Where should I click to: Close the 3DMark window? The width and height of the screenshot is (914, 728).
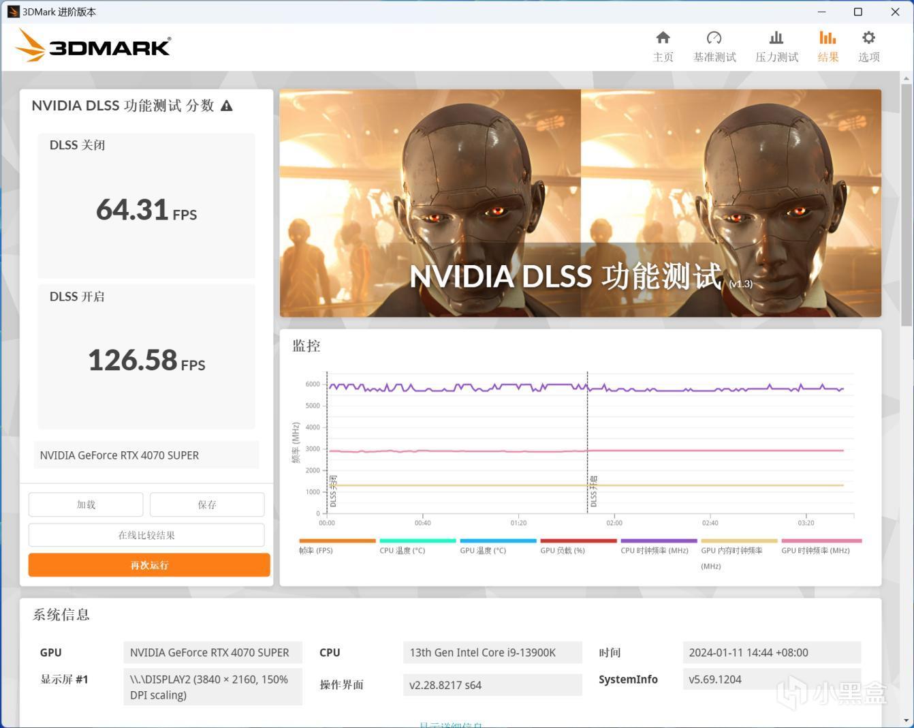tap(895, 12)
